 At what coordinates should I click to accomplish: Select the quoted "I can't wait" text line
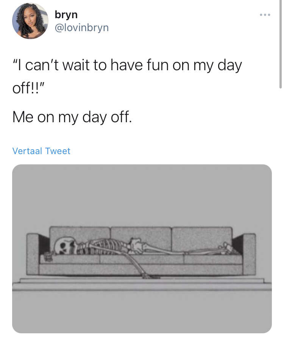(127, 65)
